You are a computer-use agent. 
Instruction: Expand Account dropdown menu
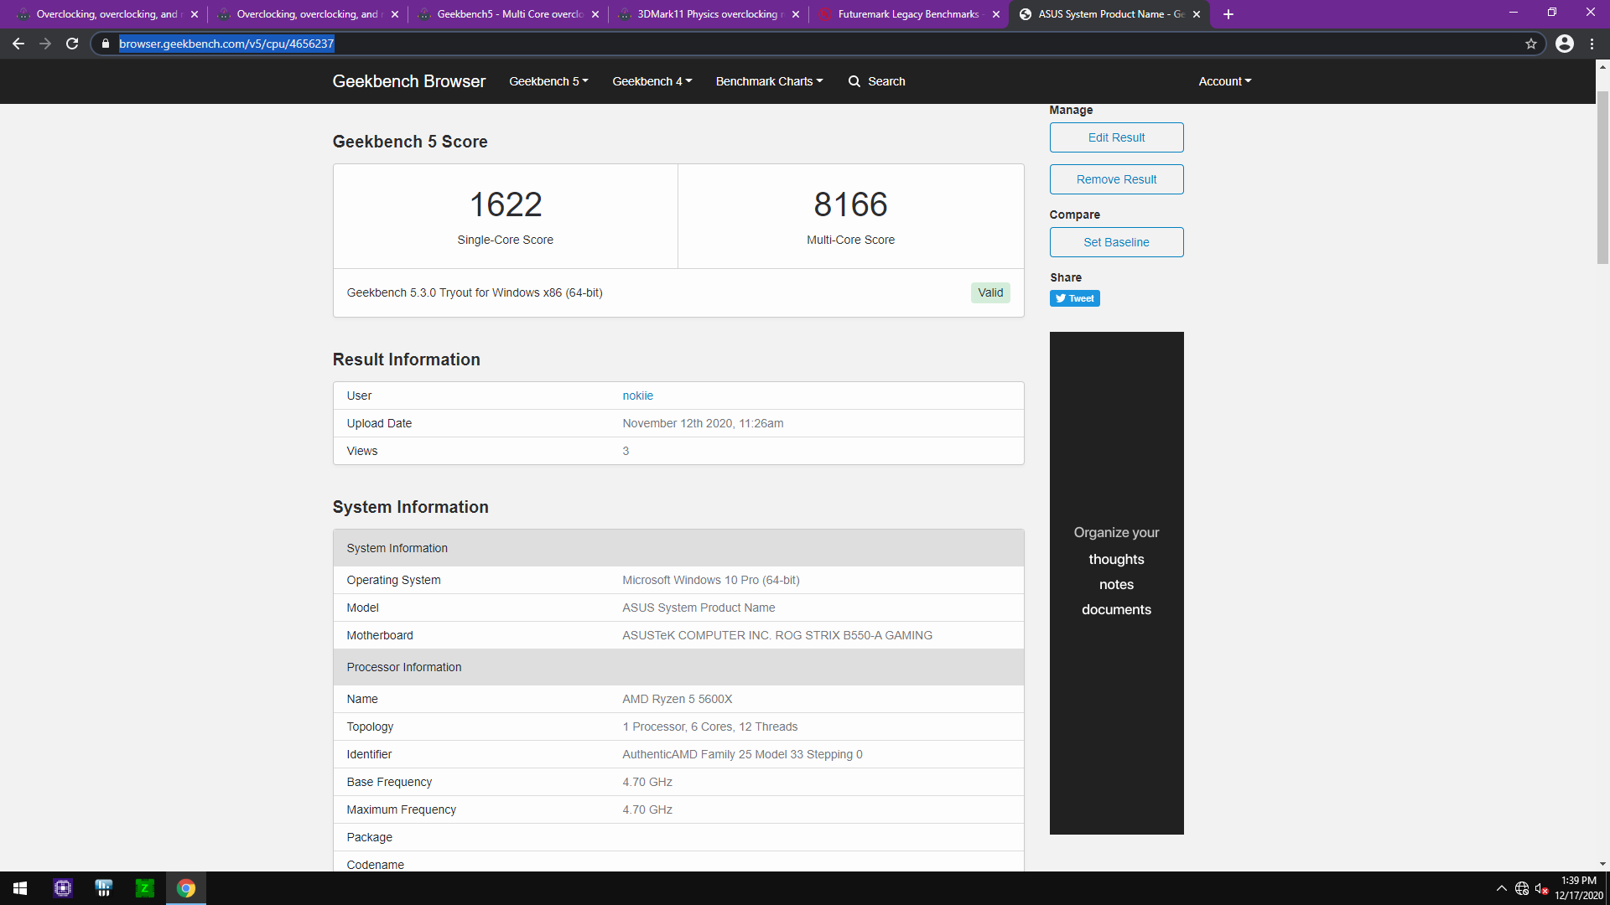[1224, 81]
